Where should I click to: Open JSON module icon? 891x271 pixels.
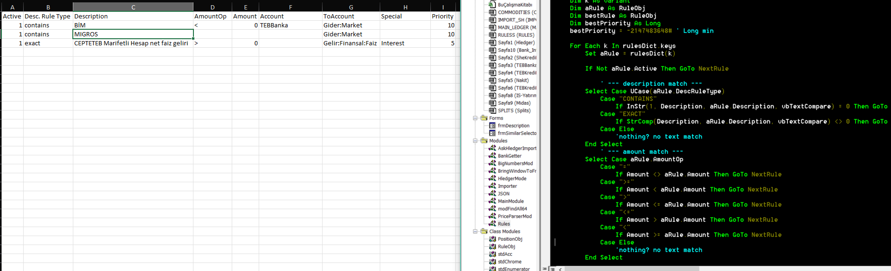(x=492, y=194)
